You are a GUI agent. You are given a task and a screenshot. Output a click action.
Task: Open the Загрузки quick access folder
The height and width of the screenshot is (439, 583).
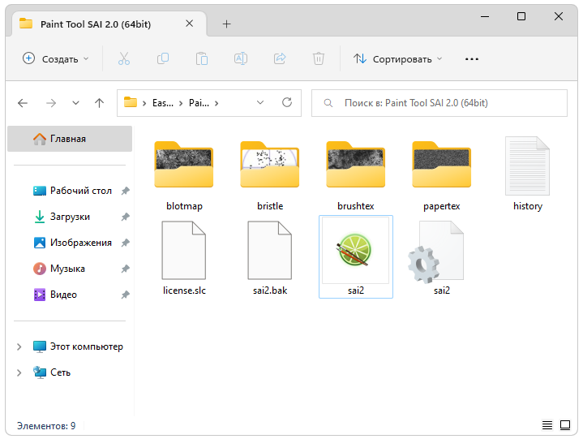70,217
